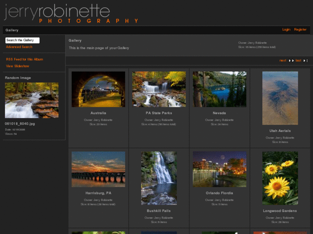Image resolution: width=313 pixels, height=234 pixels.
Task: Go to the next page link
Action: pos(283,61)
